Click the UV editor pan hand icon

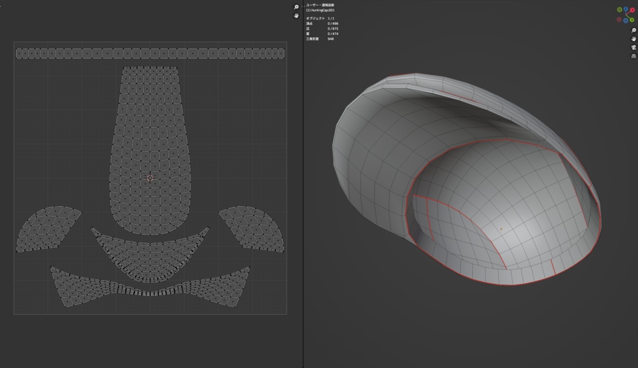coord(296,16)
